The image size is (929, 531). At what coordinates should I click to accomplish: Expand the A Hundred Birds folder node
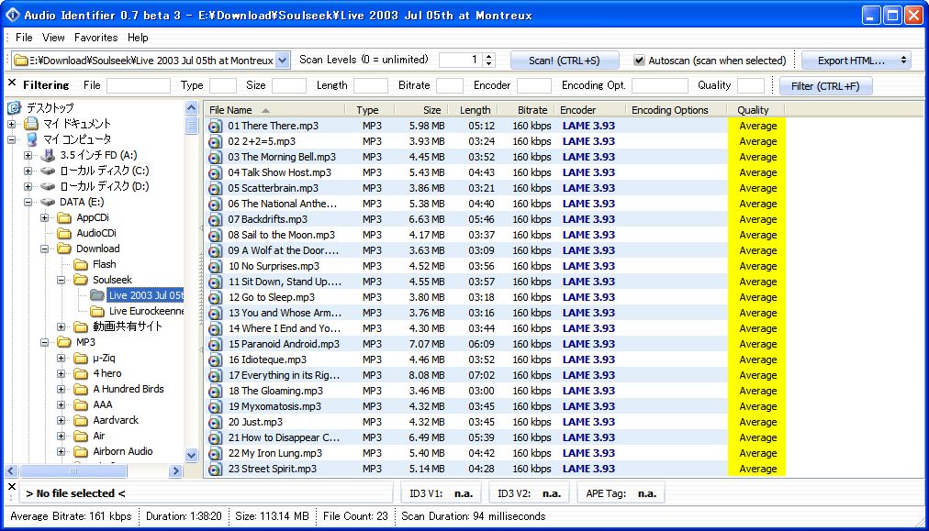61,389
